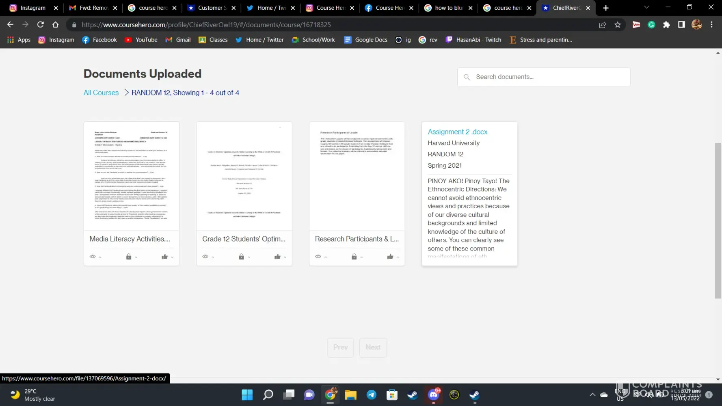Open the Gmail bookmark

(x=178, y=40)
